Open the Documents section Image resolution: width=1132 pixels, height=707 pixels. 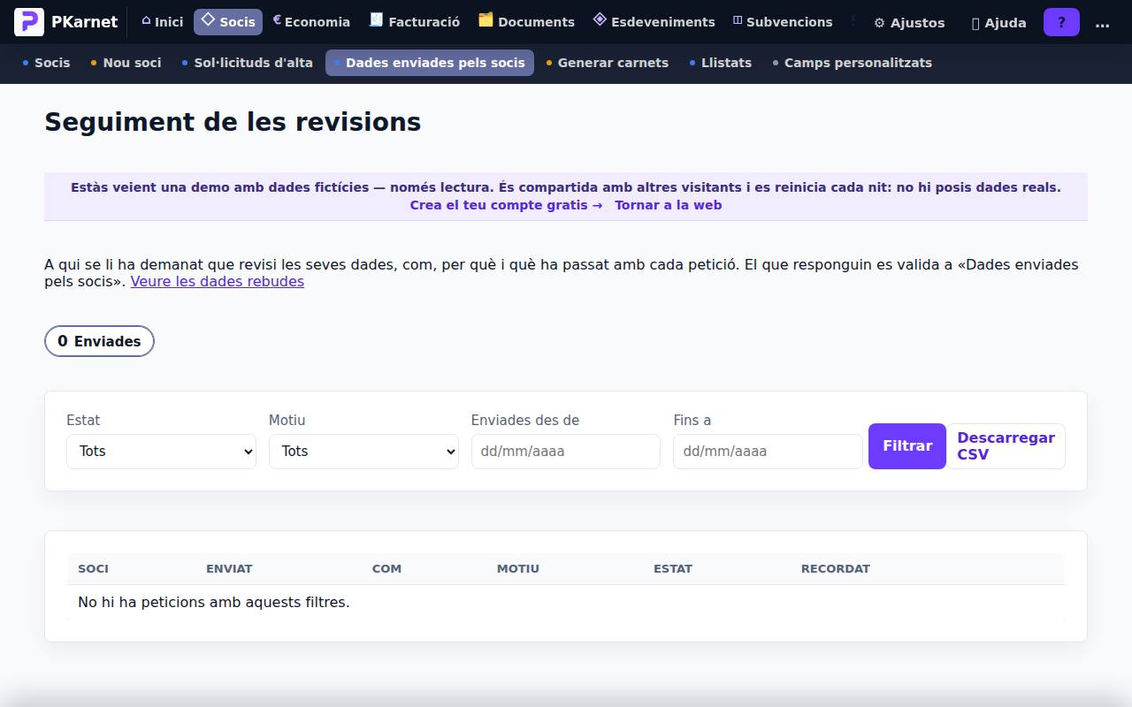[x=526, y=22]
